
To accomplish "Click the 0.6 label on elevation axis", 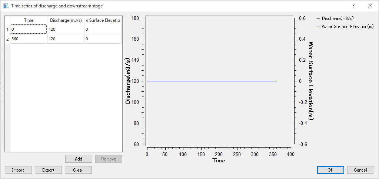I will point(302,18).
